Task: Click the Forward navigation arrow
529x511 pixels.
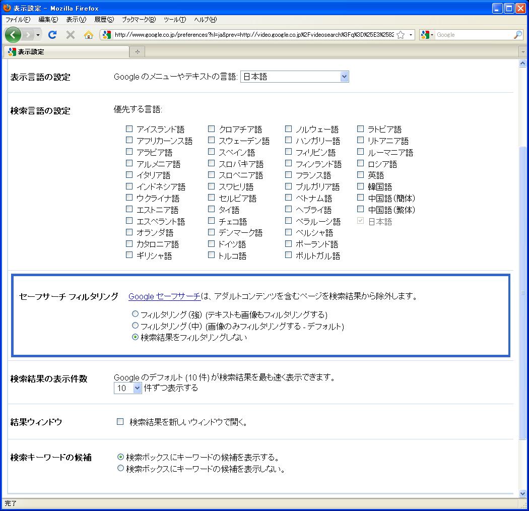Action: [x=28, y=34]
